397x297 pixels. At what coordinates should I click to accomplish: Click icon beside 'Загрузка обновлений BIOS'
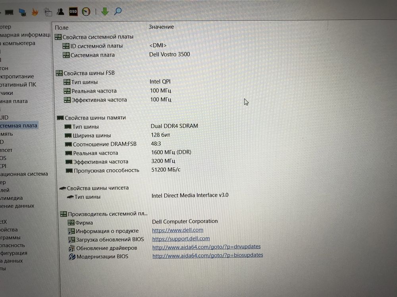coord(71,240)
